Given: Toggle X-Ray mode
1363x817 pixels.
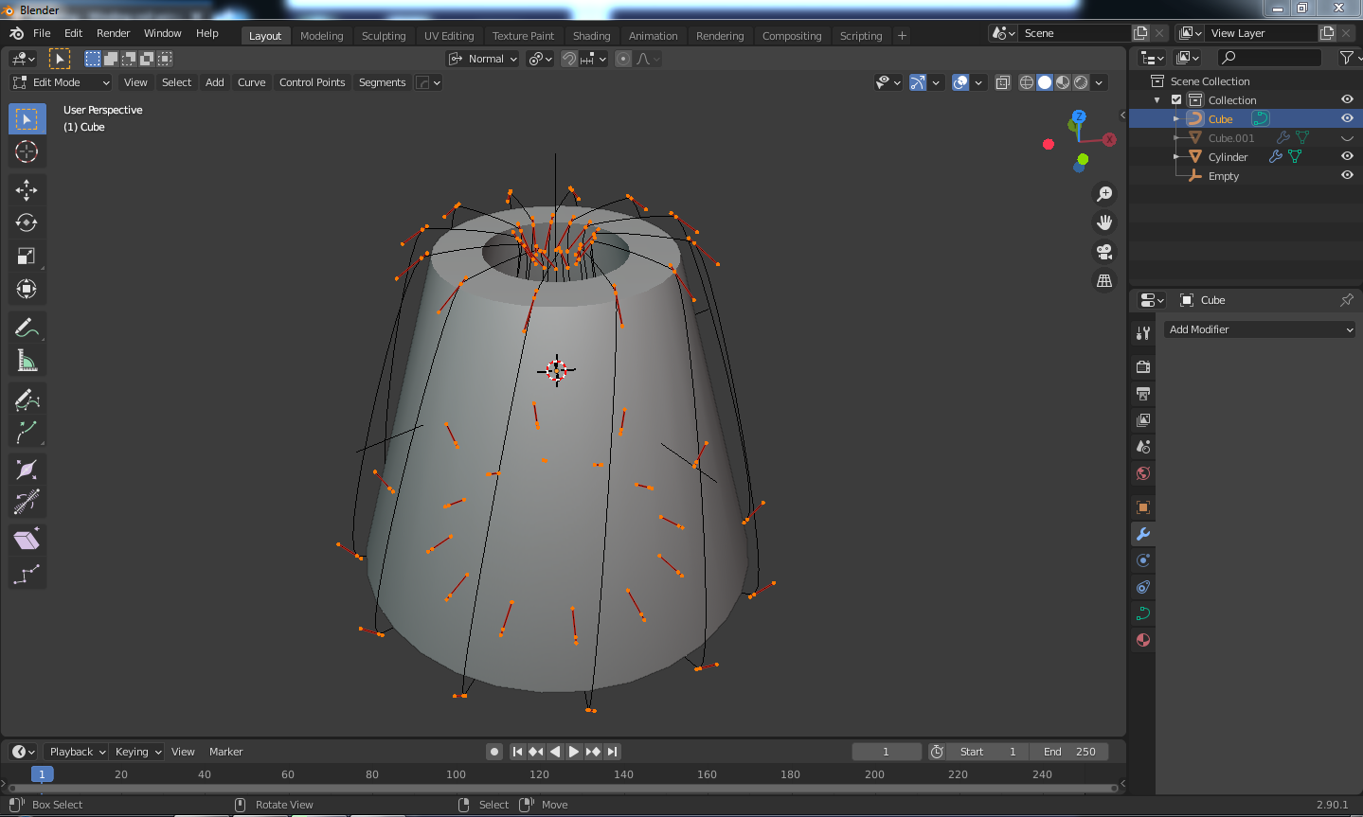Looking at the screenshot, I should tap(1003, 82).
